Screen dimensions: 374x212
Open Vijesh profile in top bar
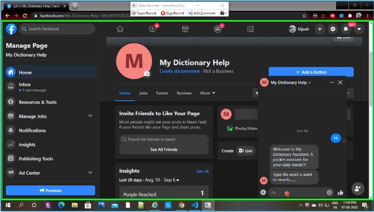[299, 29]
